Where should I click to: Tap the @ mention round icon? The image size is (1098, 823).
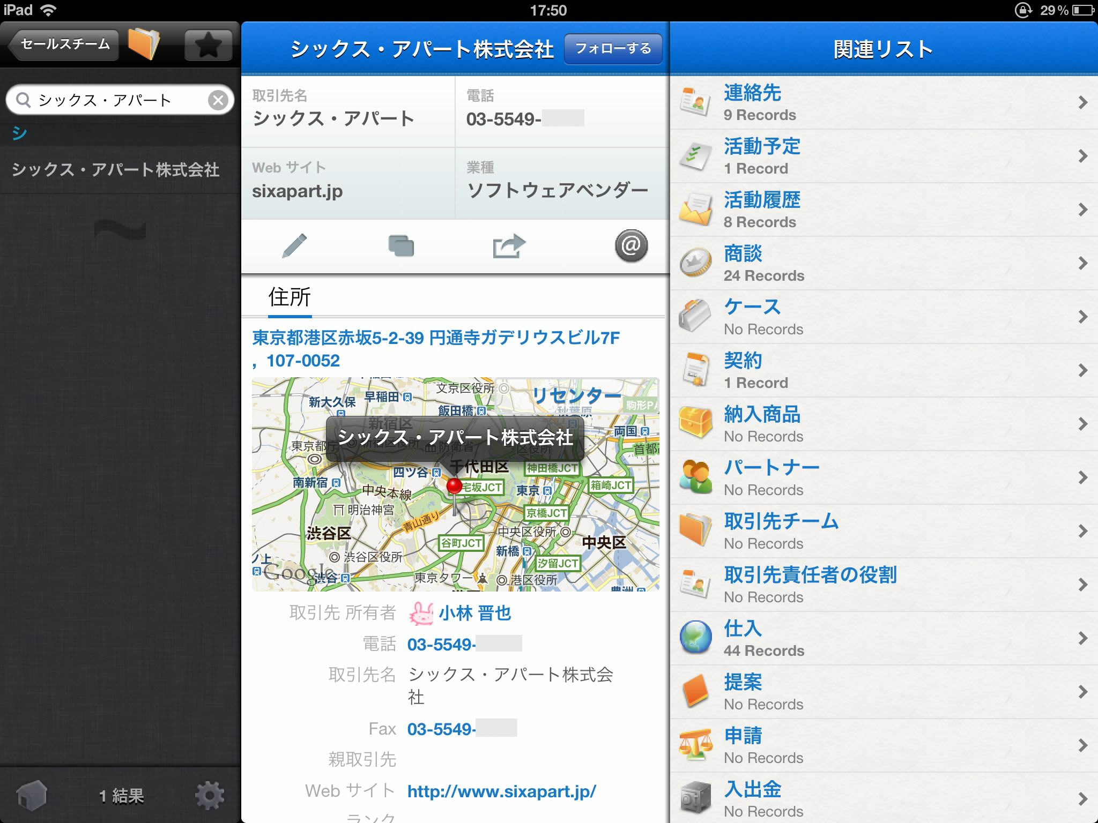631,246
